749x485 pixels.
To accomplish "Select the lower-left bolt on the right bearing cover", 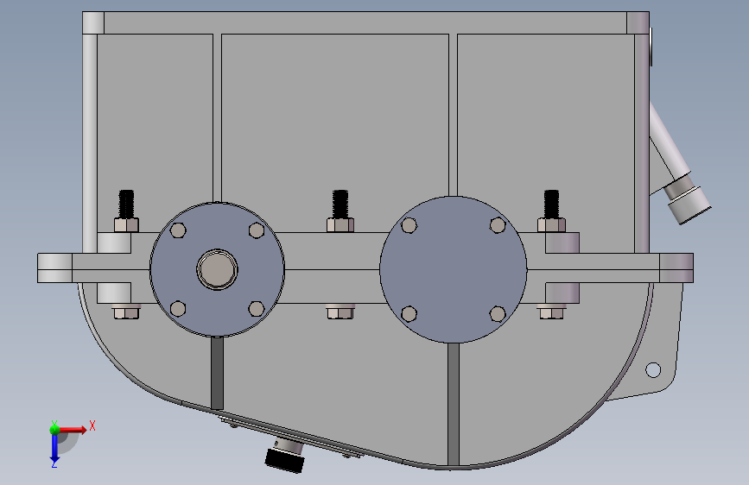I will (x=409, y=314).
